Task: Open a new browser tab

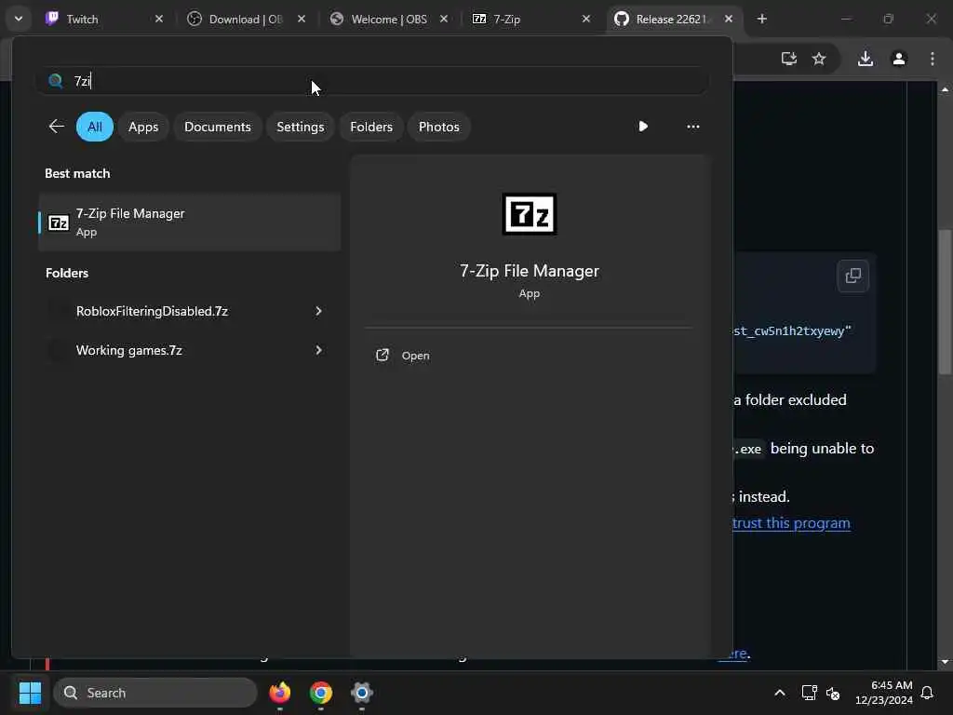Action: (x=761, y=19)
